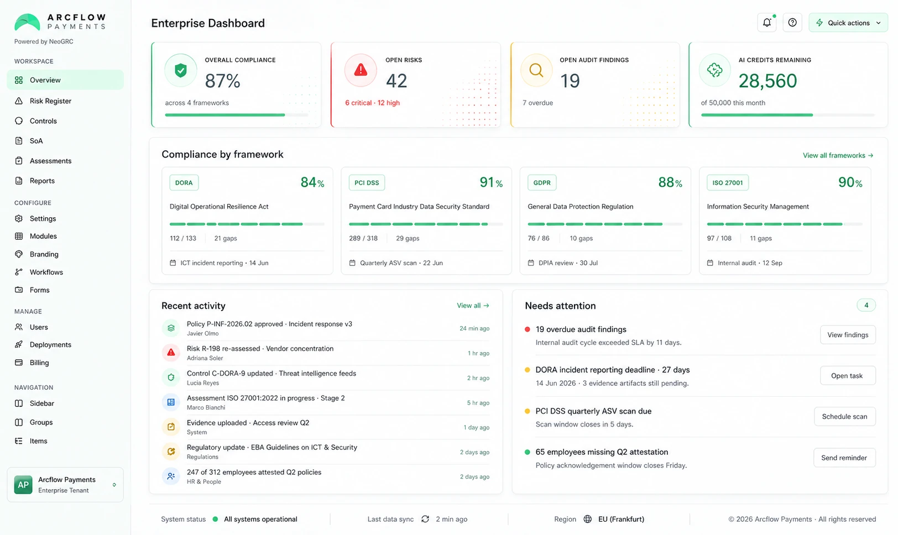This screenshot has height=535, width=898.
Task: Click the magnifier icon on Open Audit Findings
Action: tap(536, 70)
